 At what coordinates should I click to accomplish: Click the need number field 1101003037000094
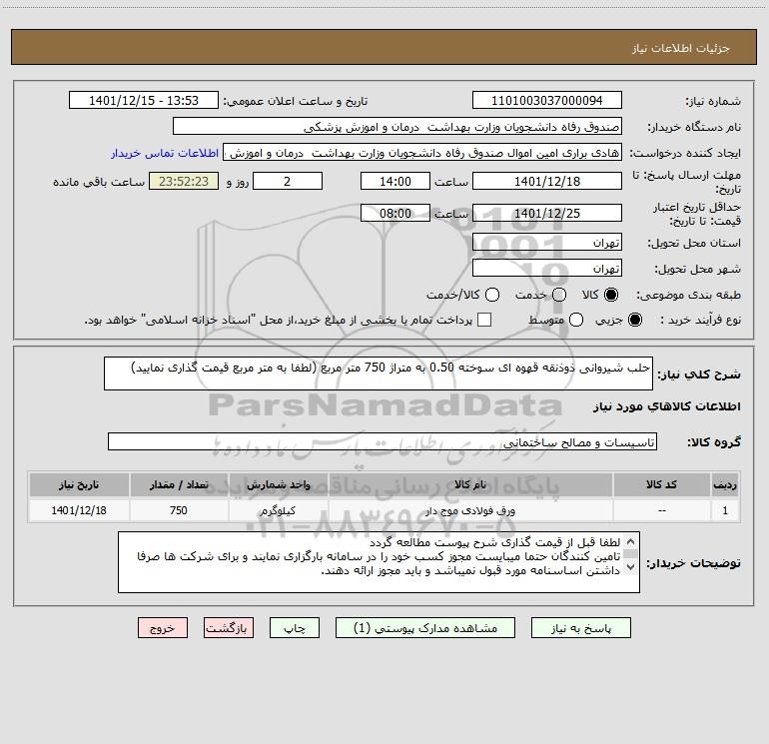pyautogui.click(x=547, y=100)
